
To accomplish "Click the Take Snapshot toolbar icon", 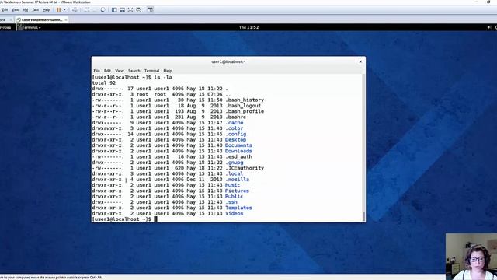I will point(86,10).
